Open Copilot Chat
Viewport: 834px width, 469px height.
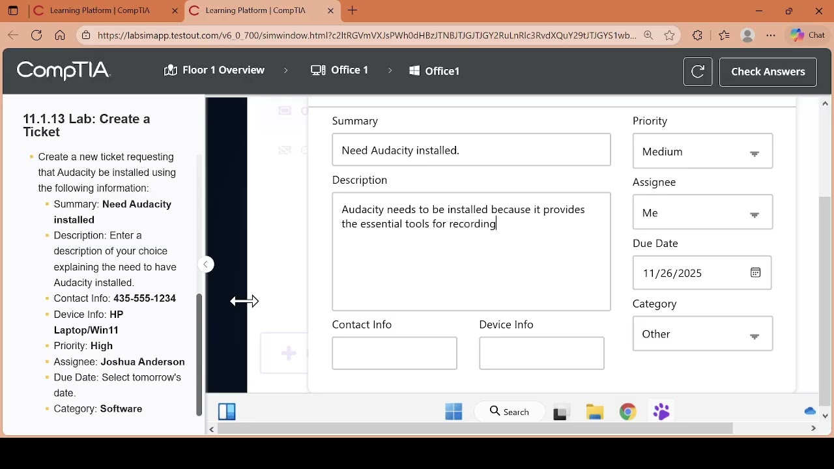point(808,35)
